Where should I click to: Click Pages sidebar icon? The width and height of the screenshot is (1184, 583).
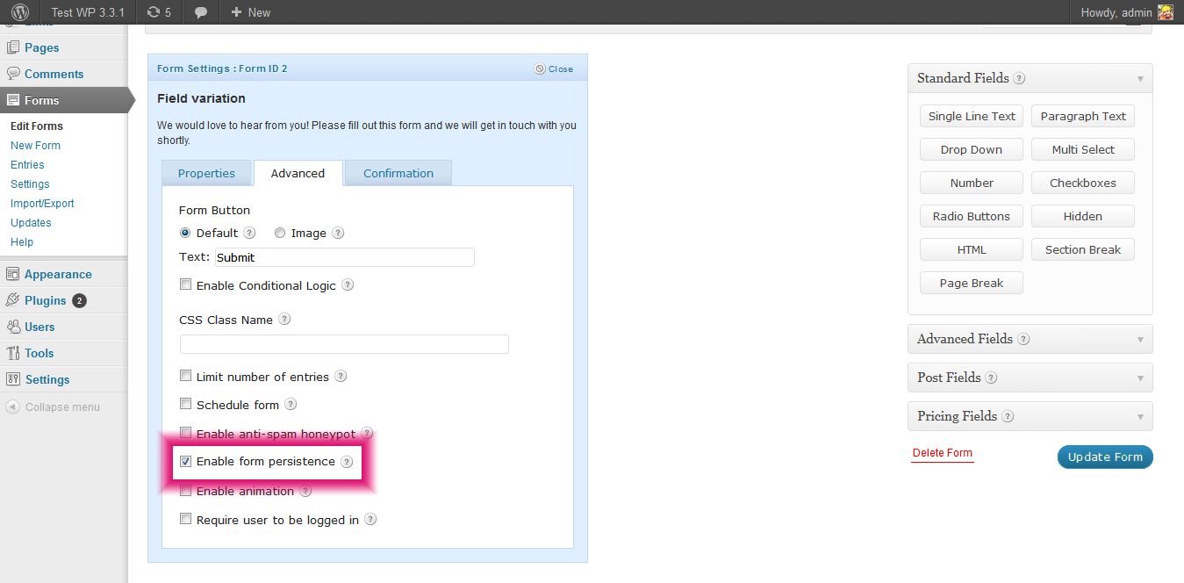click(x=12, y=47)
